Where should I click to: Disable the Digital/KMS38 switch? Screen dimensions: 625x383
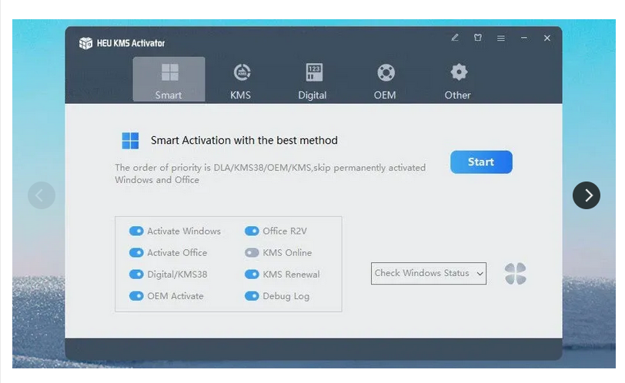[x=136, y=275]
